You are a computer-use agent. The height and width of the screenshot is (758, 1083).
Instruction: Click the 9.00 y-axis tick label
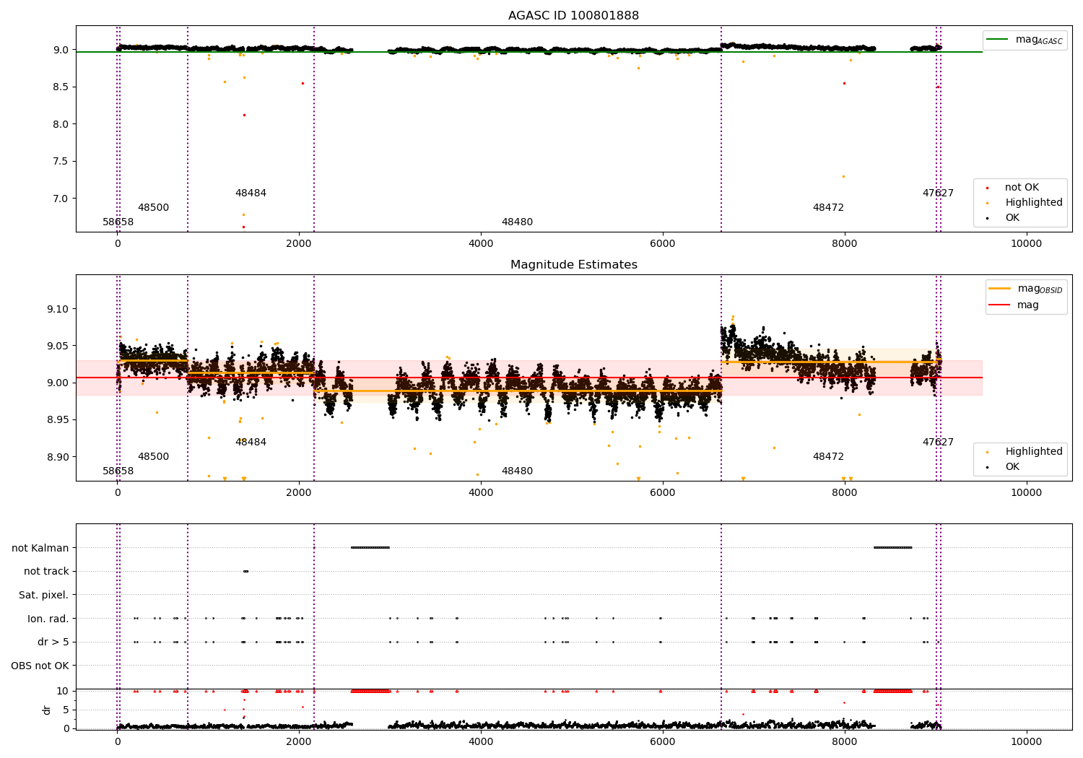pos(58,383)
